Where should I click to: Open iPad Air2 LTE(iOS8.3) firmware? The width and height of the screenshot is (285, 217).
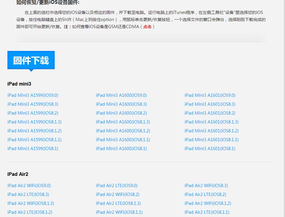coord(28,195)
